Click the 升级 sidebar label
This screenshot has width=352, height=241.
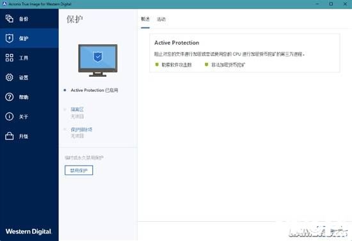tap(24, 136)
